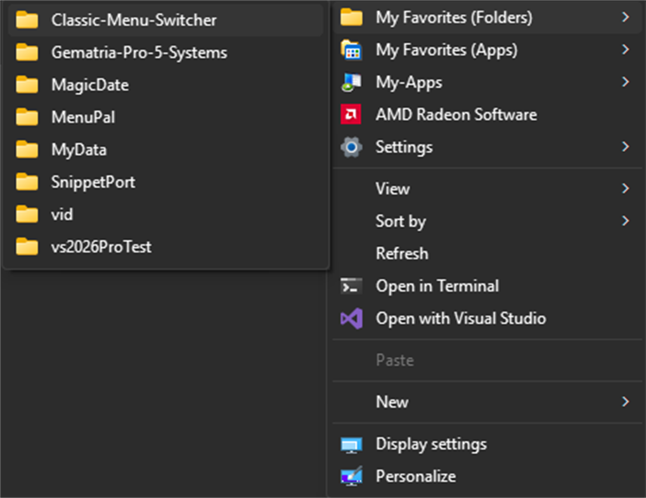Select Open in Terminal
This screenshot has height=498, width=646.
coord(487,286)
